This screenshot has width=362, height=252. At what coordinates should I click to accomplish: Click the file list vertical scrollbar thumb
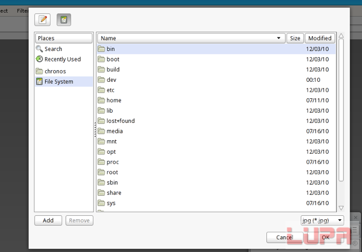click(341, 110)
